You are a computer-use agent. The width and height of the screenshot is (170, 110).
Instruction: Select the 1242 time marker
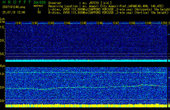(35, 23)
